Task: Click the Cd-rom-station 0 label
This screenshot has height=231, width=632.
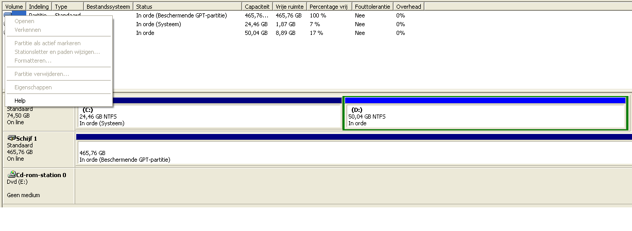Action: (x=41, y=175)
